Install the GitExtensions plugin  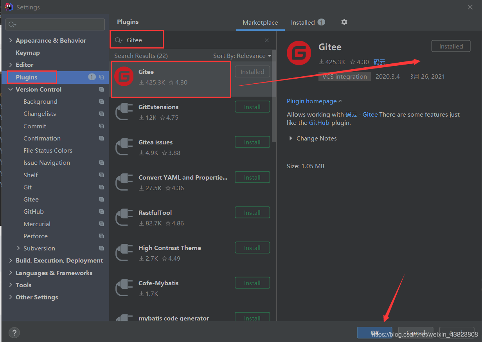(x=252, y=107)
